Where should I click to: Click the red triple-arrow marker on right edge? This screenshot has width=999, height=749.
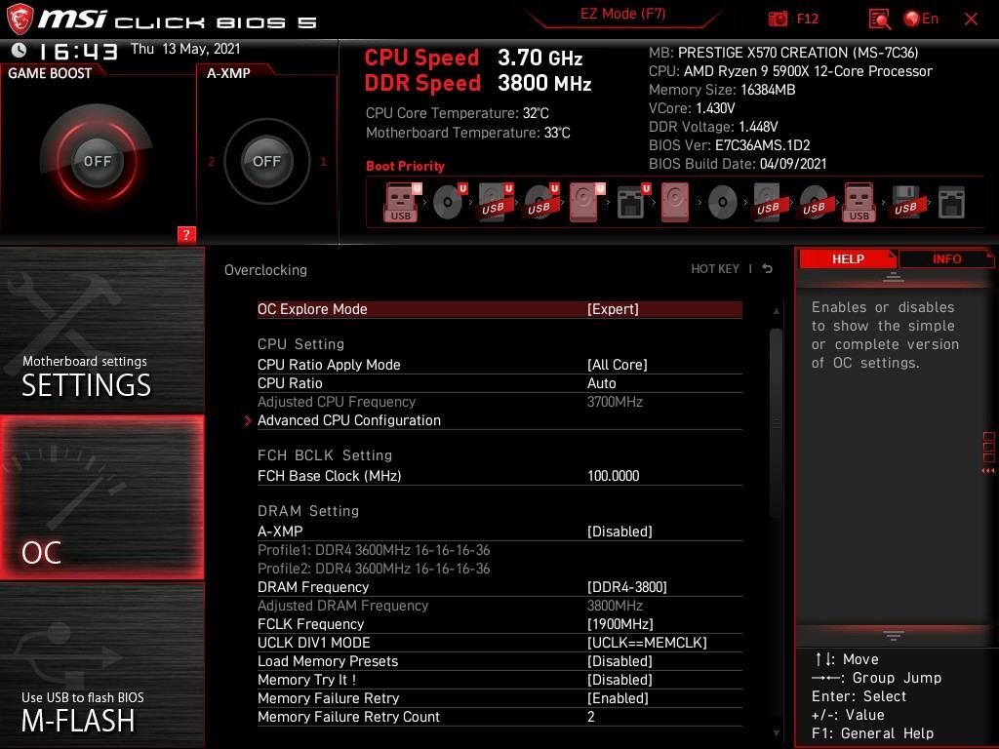pyautogui.click(x=988, y=471)
